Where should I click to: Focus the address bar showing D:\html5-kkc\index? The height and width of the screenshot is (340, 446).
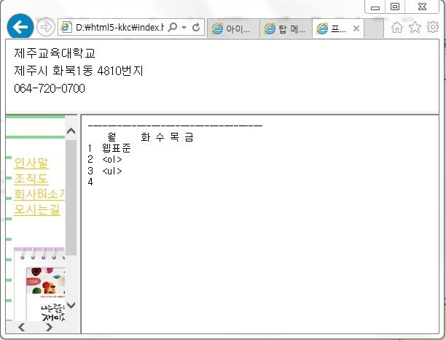[120, 27]
